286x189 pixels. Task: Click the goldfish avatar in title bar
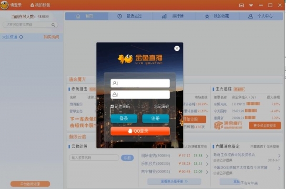tap(4, 5)
